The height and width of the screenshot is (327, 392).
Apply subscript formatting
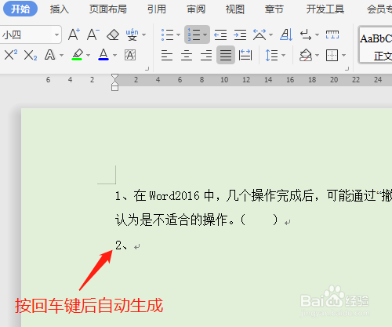click(x=31, y=55)
